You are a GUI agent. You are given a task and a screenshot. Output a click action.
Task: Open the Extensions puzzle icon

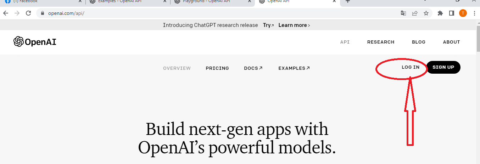(x=440, y=13)
